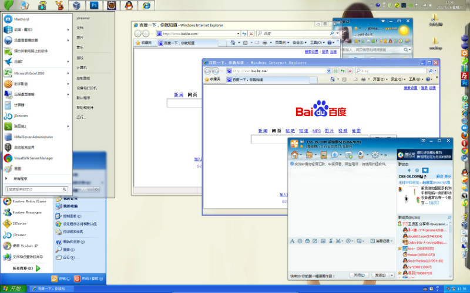Click 关闭(C) button in QQ chat
The image size is (470, 293).
coord(359,275)
